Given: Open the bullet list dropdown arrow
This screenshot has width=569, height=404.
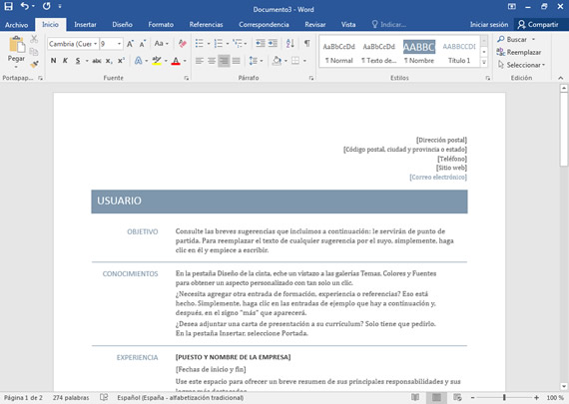Looking at the screenshot, I should 209,44.
